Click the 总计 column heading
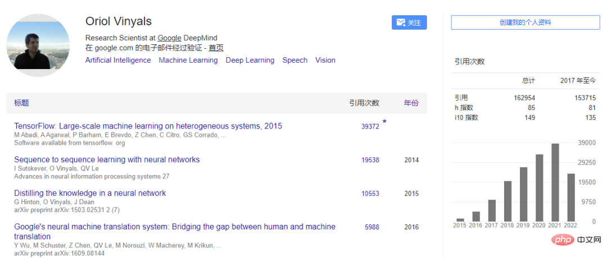 [528, 81]
